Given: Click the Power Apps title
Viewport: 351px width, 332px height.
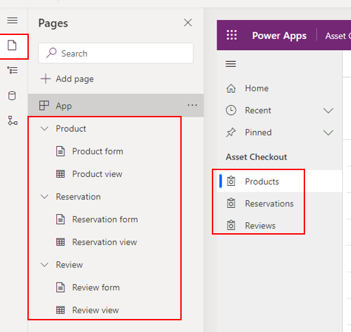Looking at the screenshot, I should (x=279, y=36).
